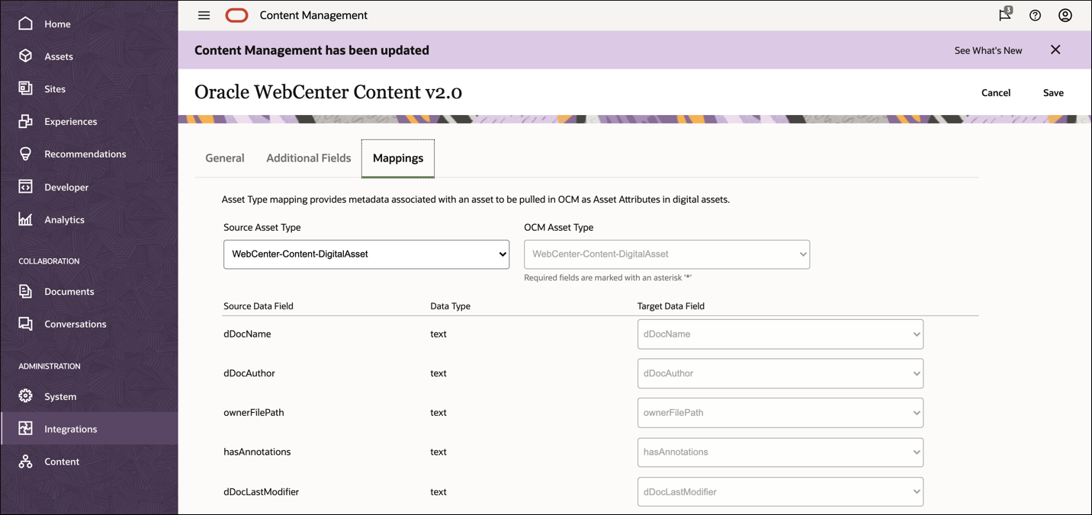Open the See What's New link
The height and width of the screenshot is (515, 1092).
pos(988,50)
